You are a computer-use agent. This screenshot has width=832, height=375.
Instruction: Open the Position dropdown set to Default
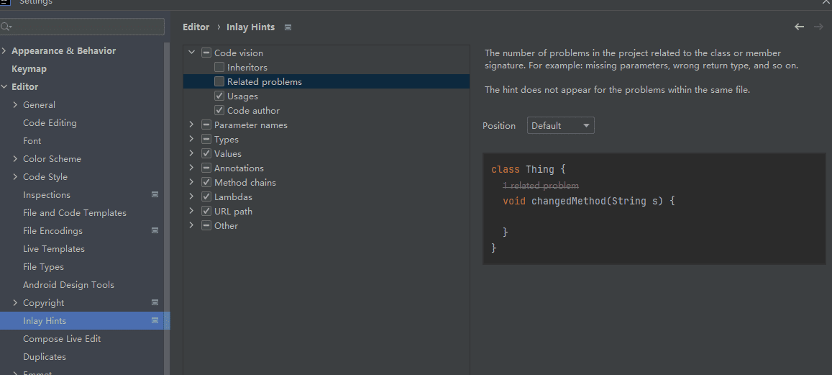tap(560, 125)
